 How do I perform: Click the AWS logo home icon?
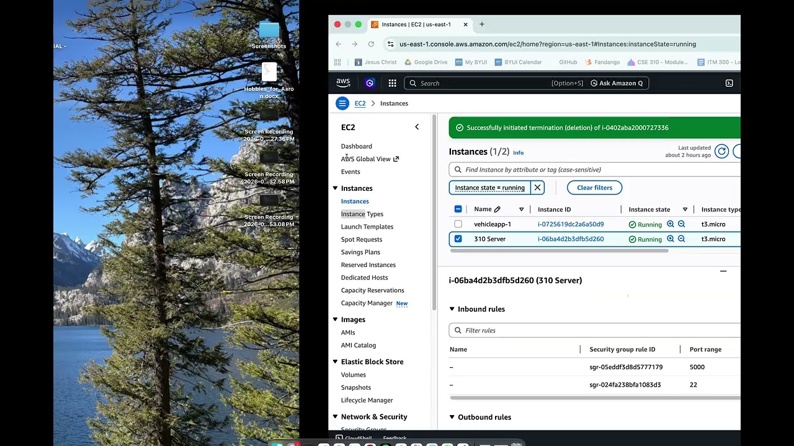[343, 82]
